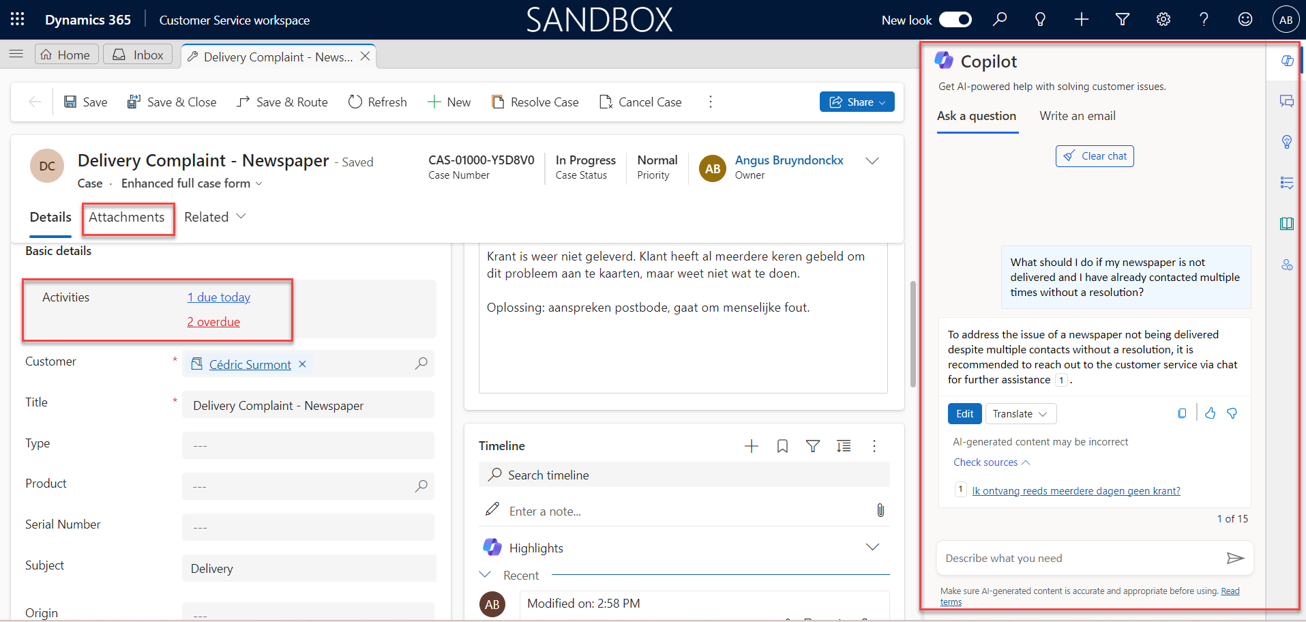Open the agent scripts checklist icon
This screenshot has height=622, width=1306.
1288,183
